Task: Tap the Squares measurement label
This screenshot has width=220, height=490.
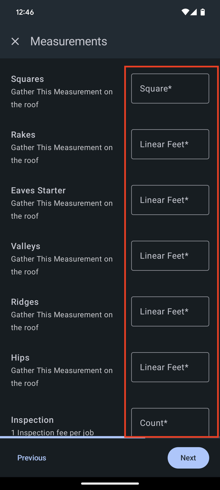Action: (27, 79)
